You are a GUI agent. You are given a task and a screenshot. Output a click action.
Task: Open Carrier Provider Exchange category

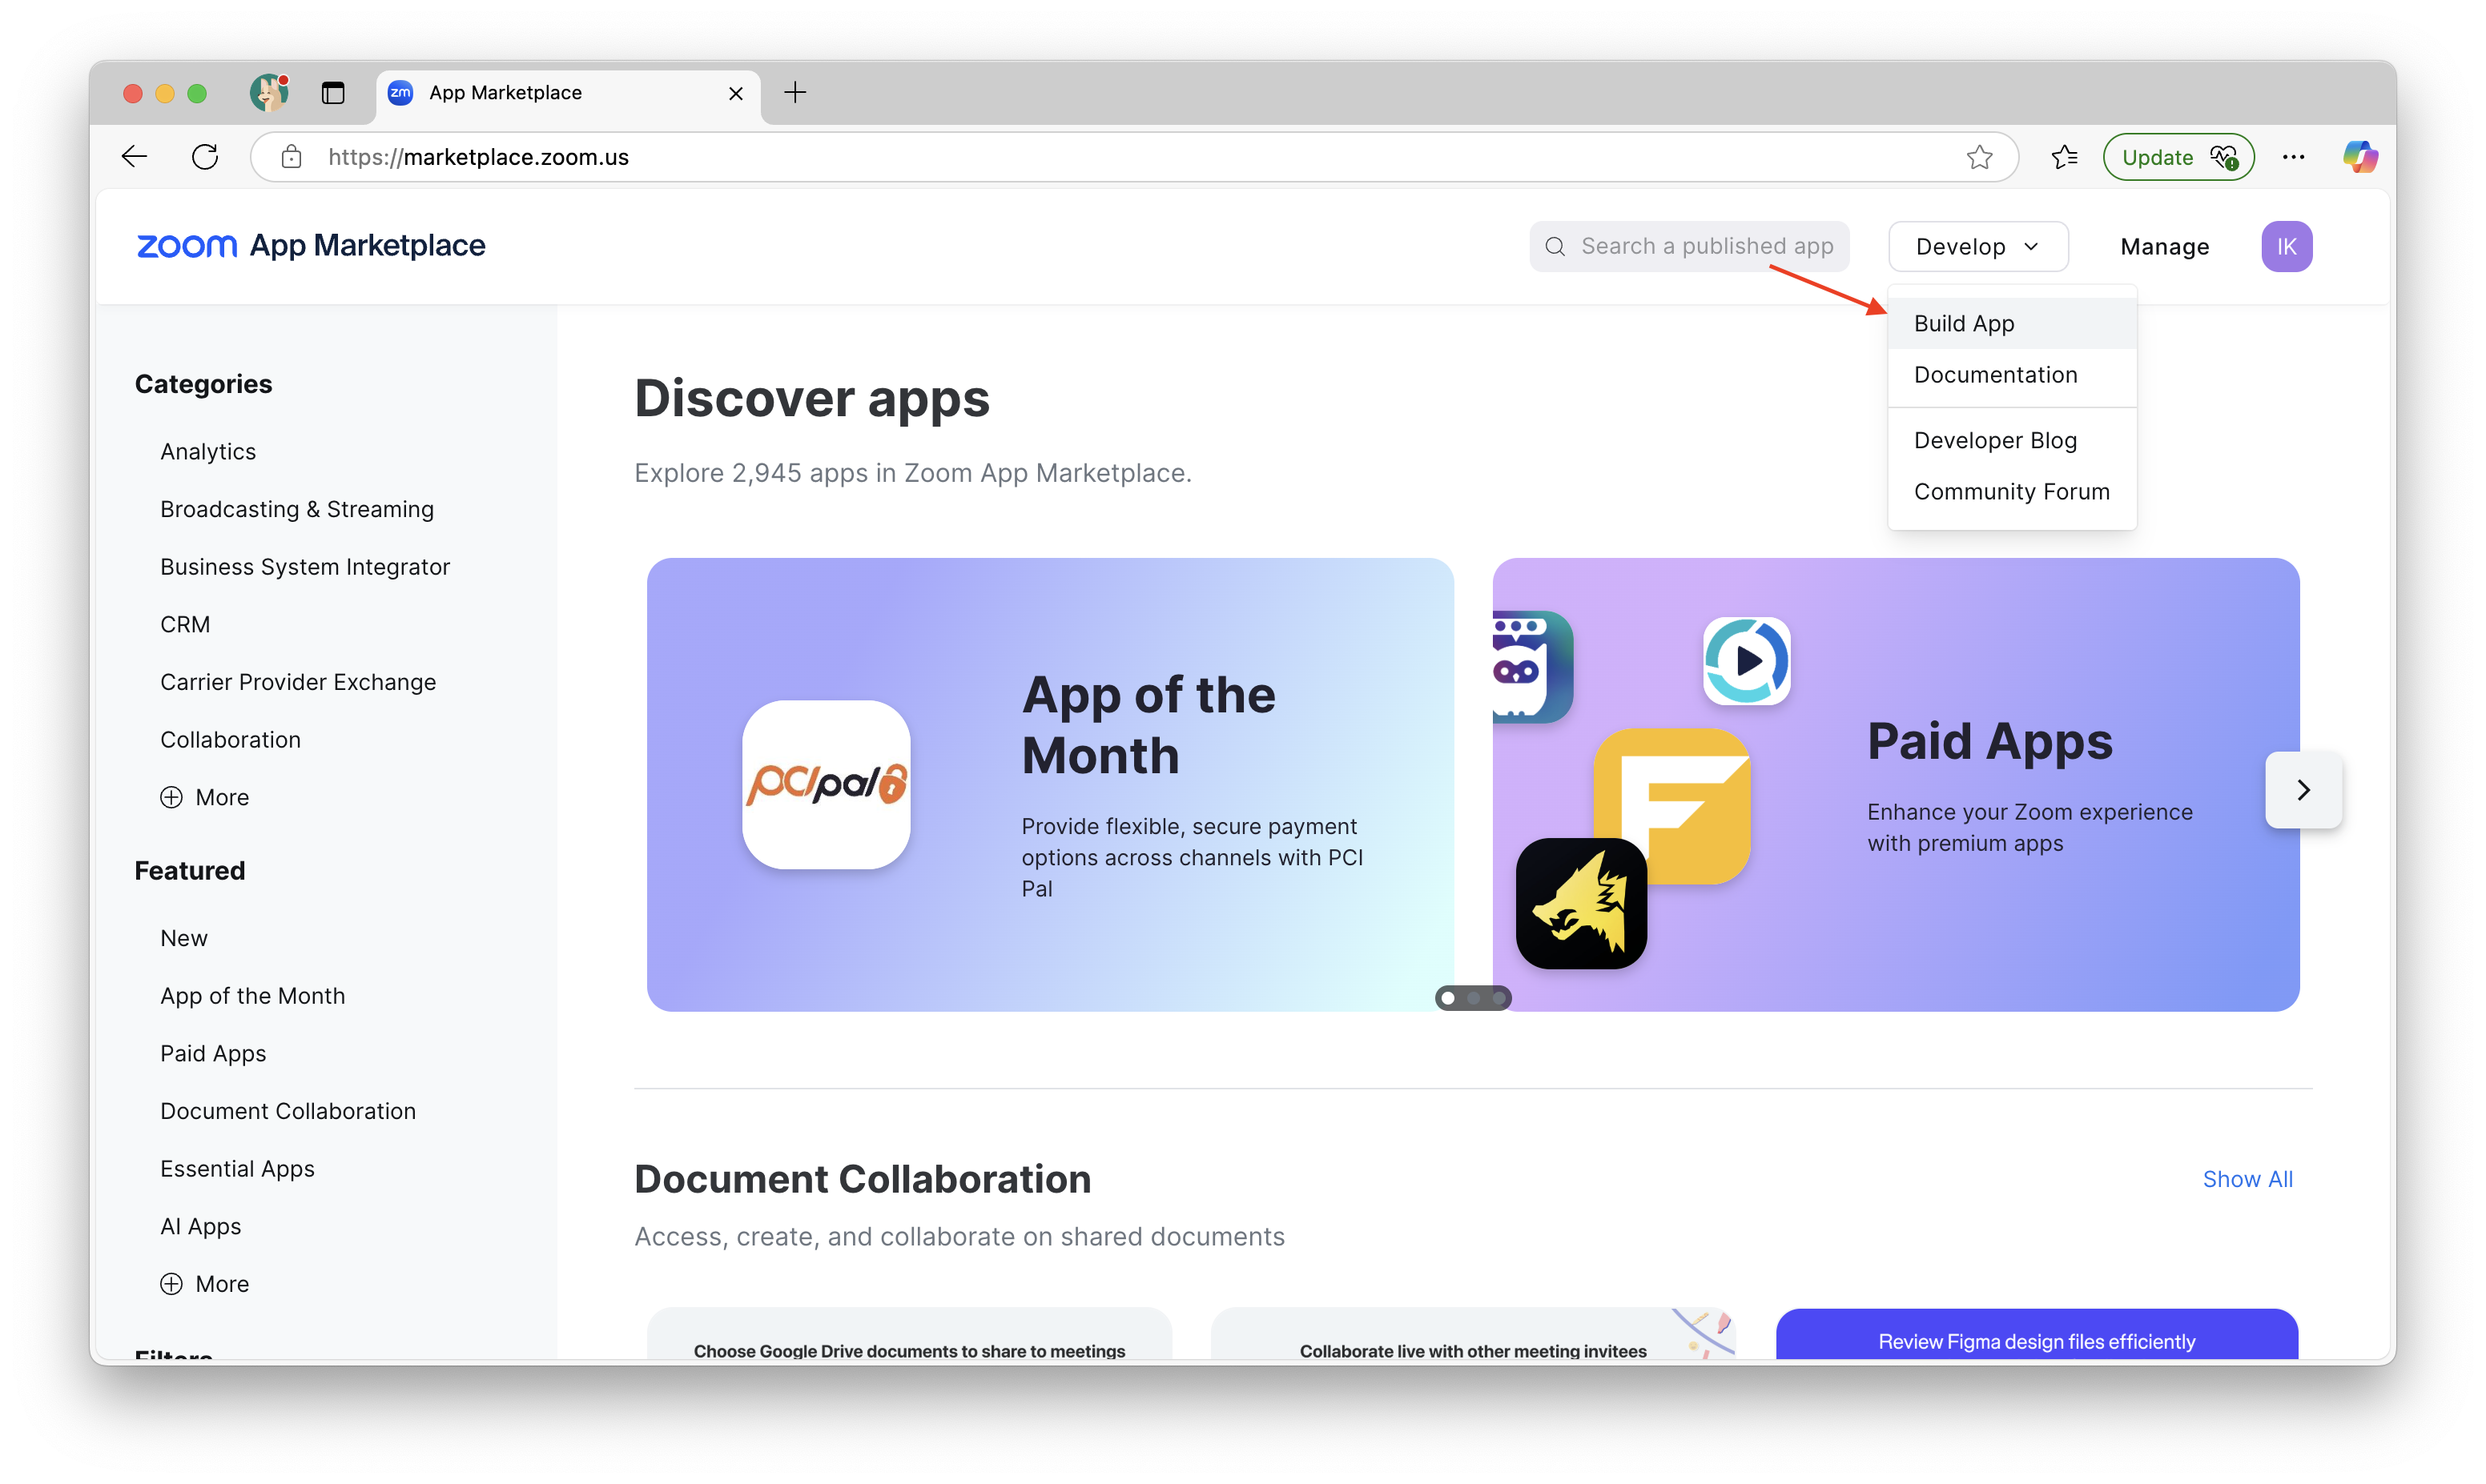(298, 682)
